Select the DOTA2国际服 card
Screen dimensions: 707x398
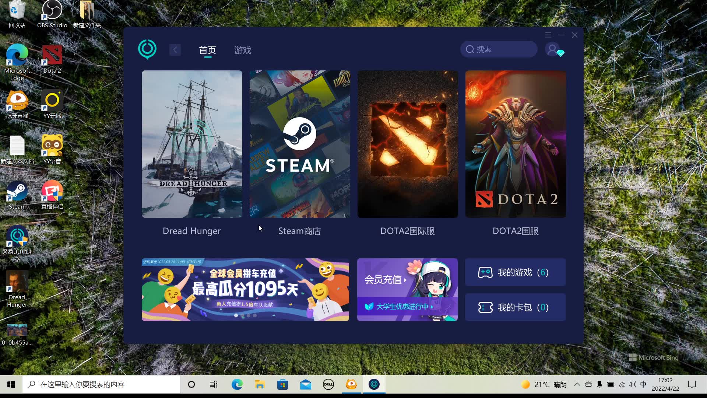point(408,144)
